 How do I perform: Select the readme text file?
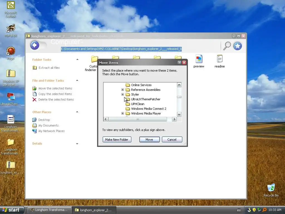pos(220,59)
